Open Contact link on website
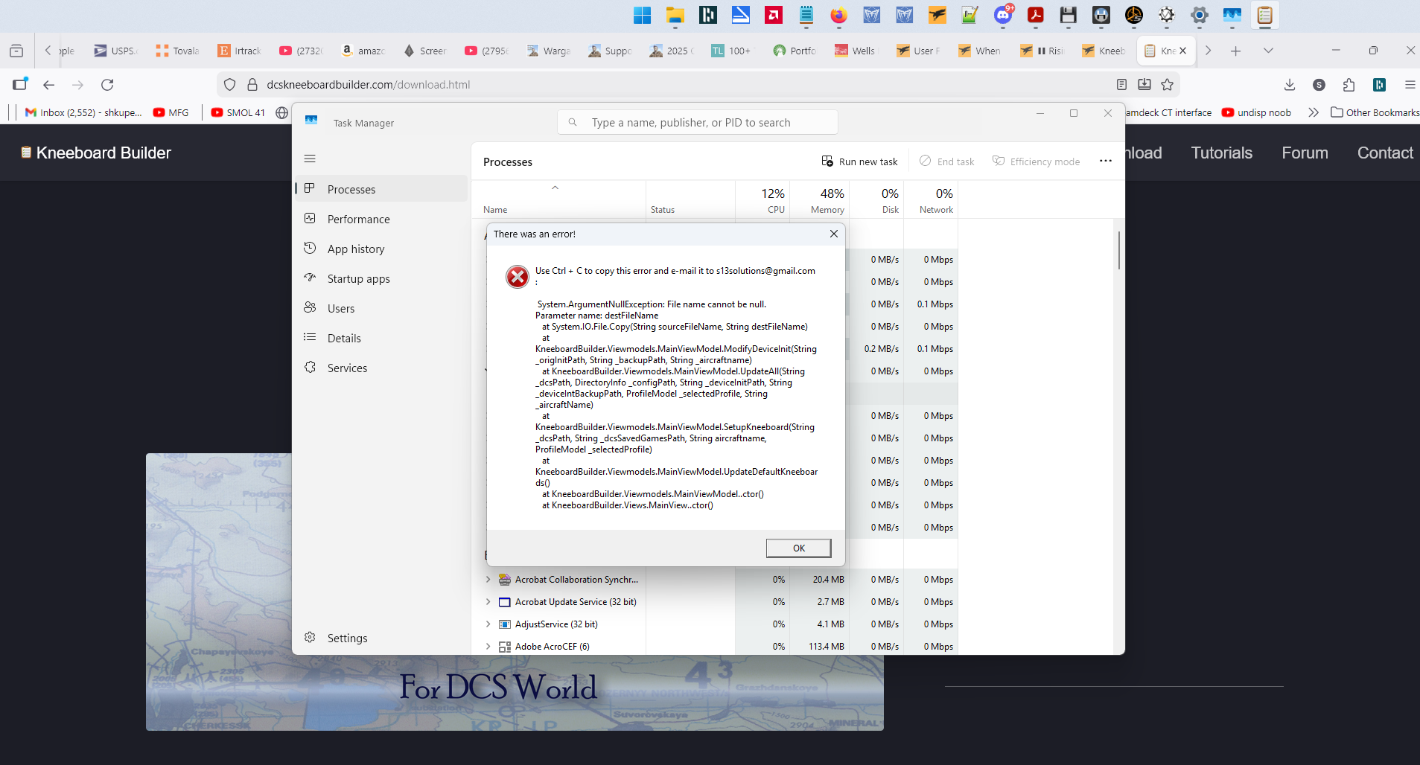This screenshot has width=1420, height=765. tap(1384, 153)
